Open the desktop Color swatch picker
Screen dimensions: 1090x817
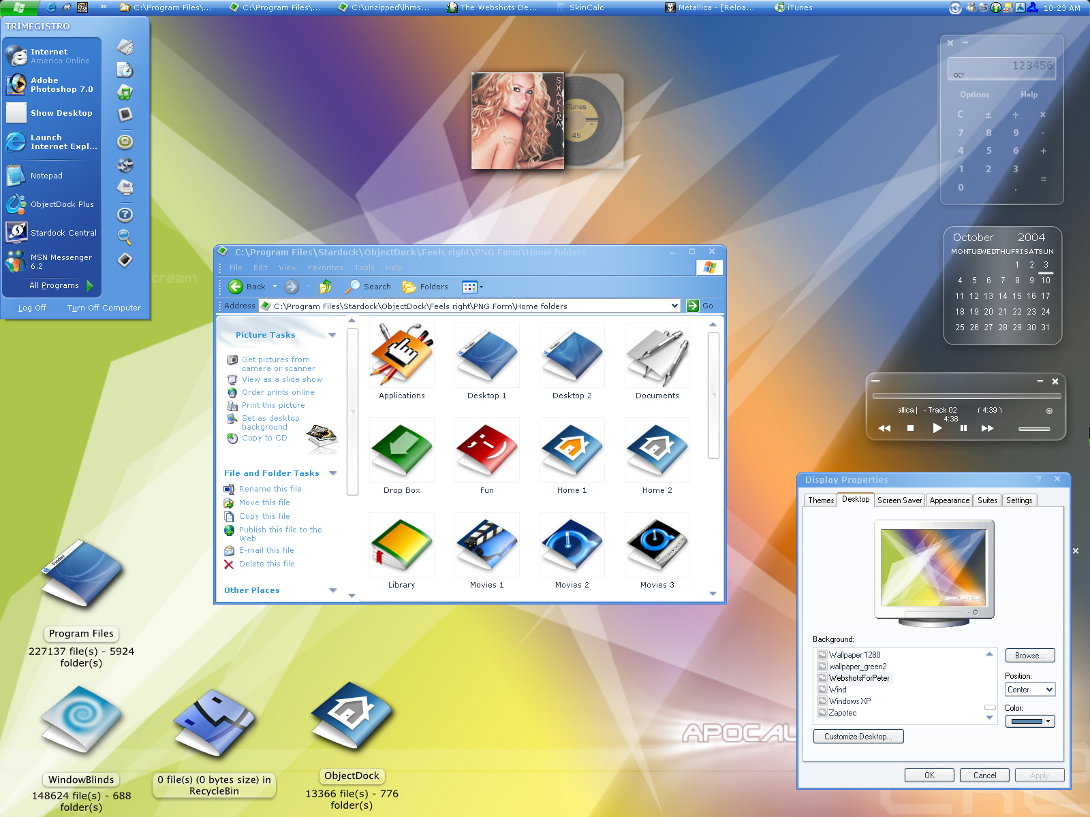click(x=1030, y=721)
